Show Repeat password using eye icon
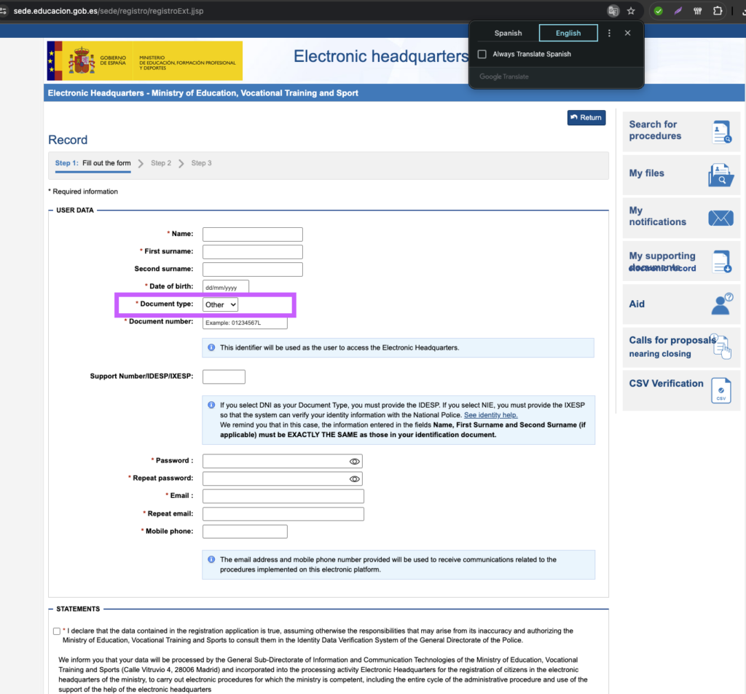Viewport: 746px width, 694px height. click(355, 479)
